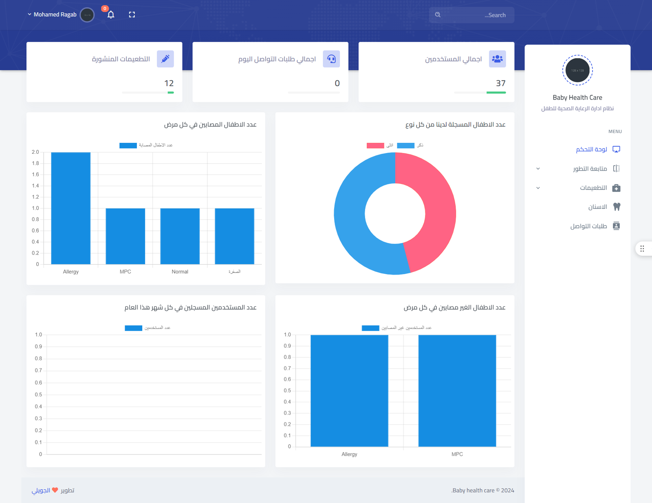Toggle fullscreen mode icon

pyautogui.click(x=132, y=15)
